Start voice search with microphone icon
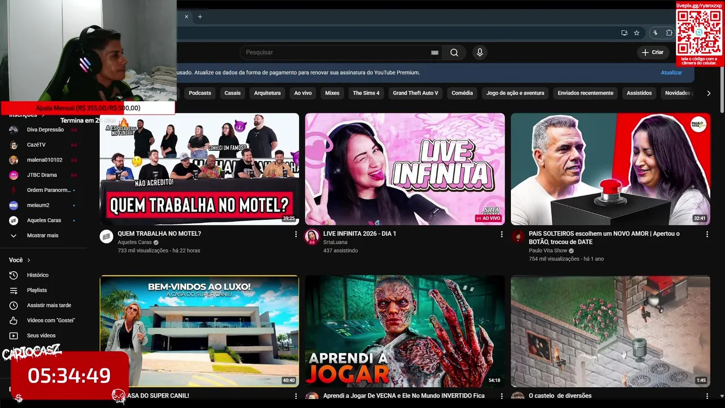Screen dimensions: 725x408 click(x=480, y=52)
